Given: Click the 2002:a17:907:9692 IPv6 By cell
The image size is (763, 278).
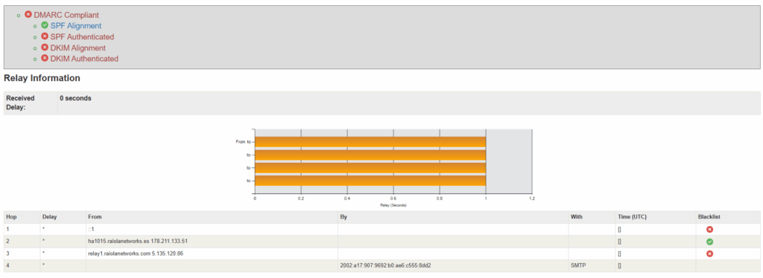Looking at the screenshot, I should tap(453, 266).
